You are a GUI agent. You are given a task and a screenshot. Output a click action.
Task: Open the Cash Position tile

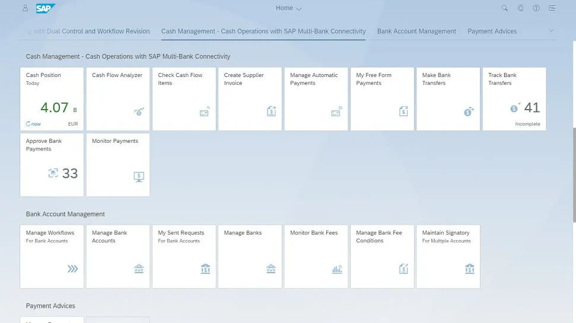52,99
